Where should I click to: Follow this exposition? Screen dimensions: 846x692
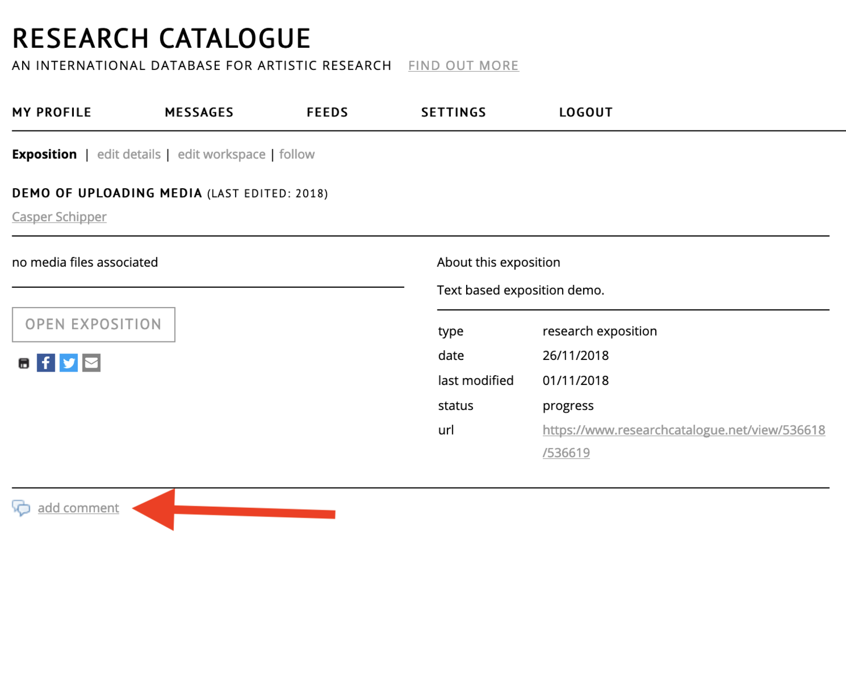[297, 154]
